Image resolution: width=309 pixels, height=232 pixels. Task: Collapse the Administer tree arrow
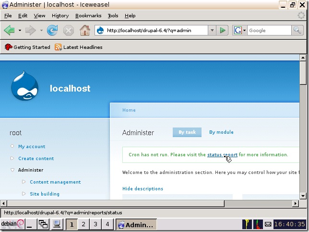pos(12,170)
